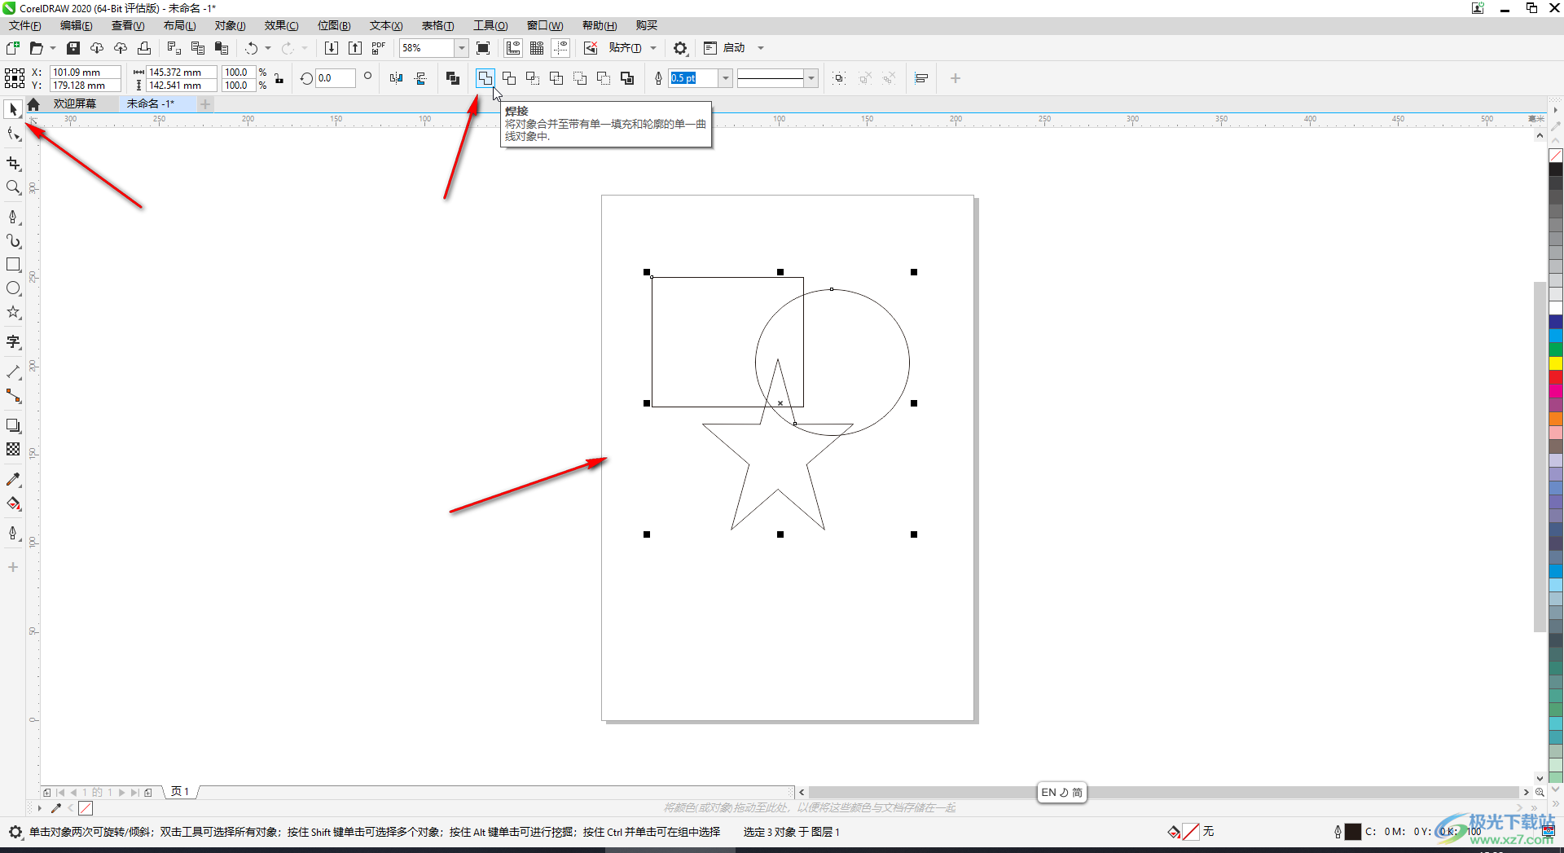Click the Back Minus Front button
The image size is (1564, 853).
604,78
